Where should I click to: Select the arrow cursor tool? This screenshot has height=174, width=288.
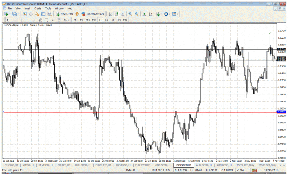pos(7,20)
